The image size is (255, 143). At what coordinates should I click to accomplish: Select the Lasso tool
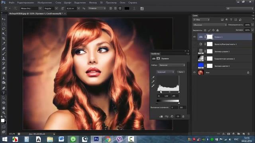4,29
